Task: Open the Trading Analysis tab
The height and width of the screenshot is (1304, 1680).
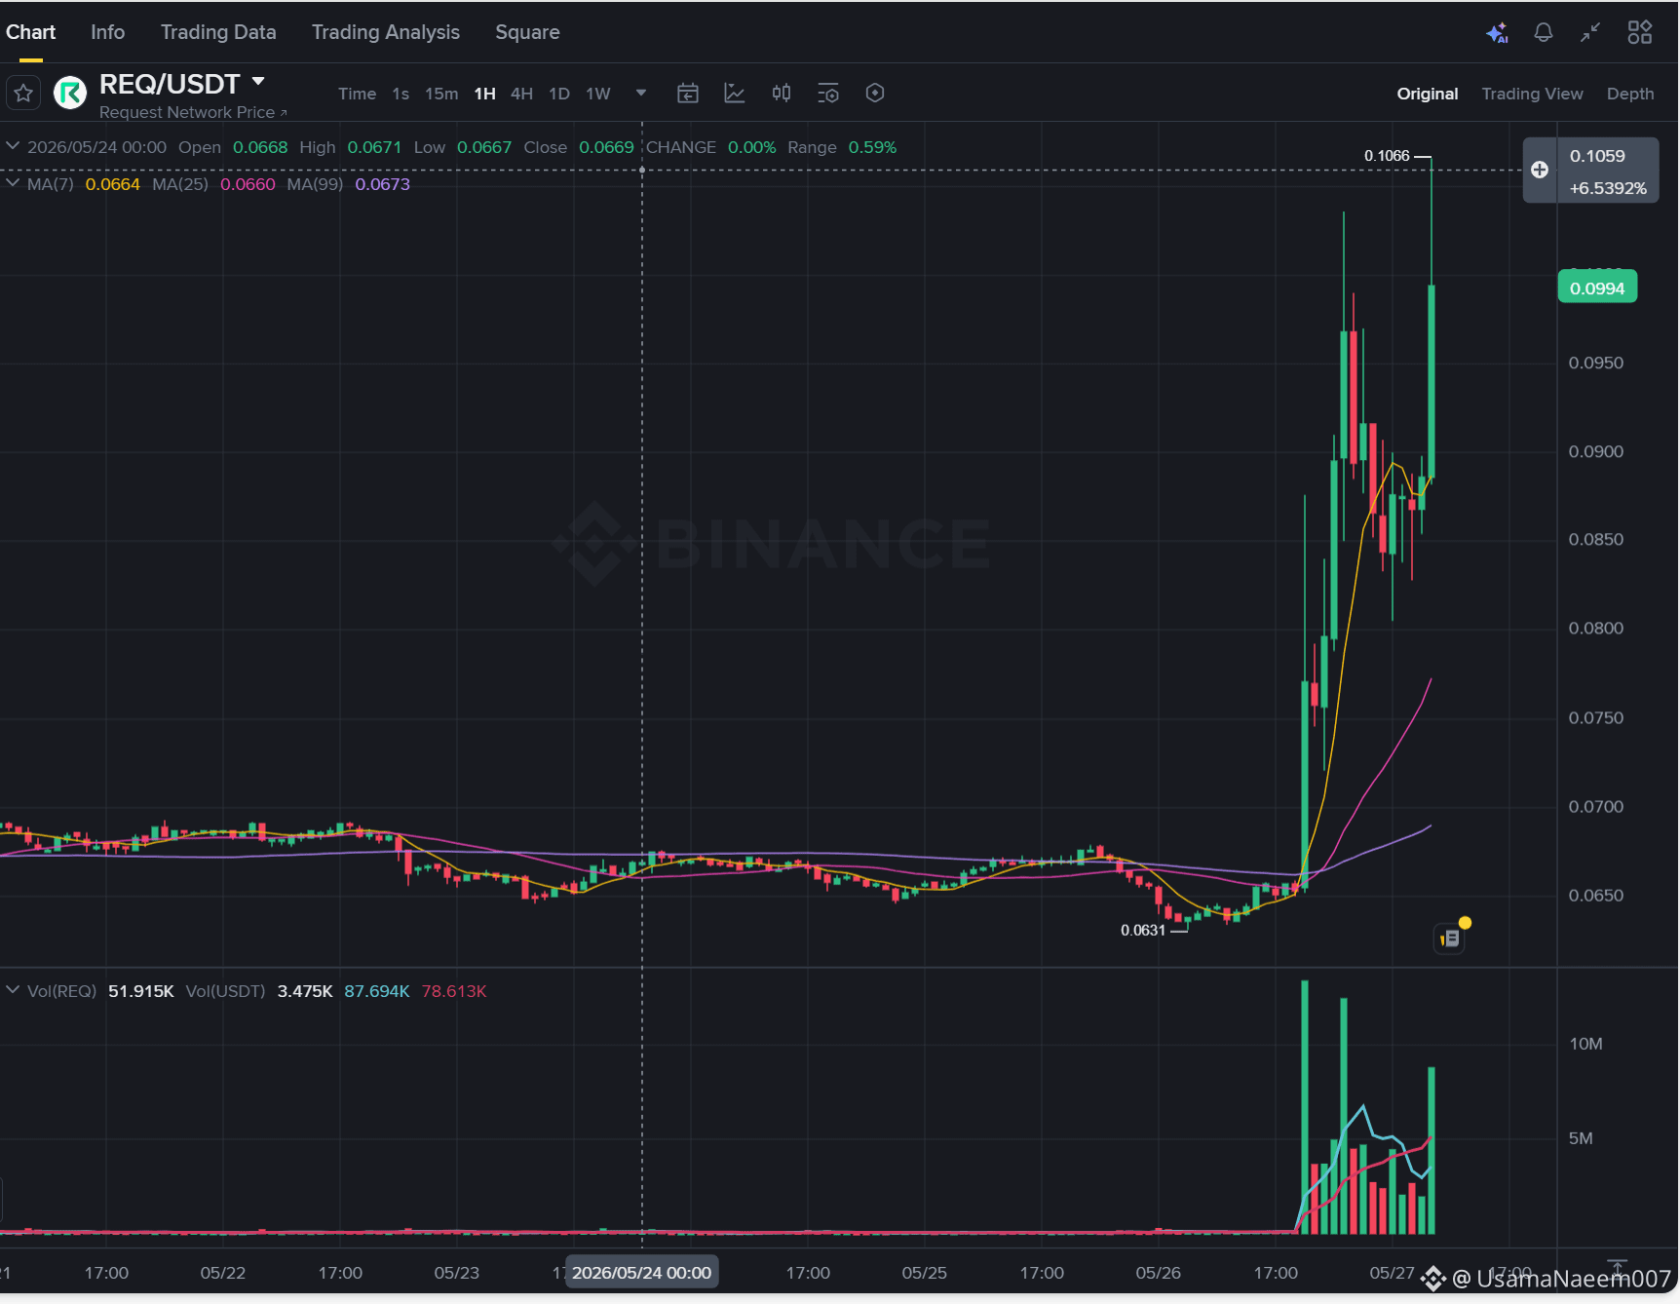Action: pos(386,32)
